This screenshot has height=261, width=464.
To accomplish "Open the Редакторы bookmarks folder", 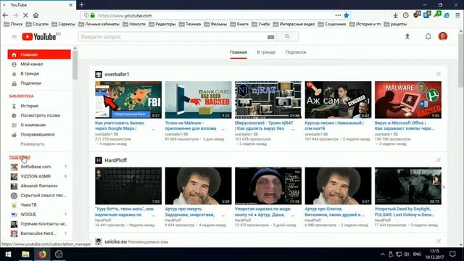I will pos(162,24).
